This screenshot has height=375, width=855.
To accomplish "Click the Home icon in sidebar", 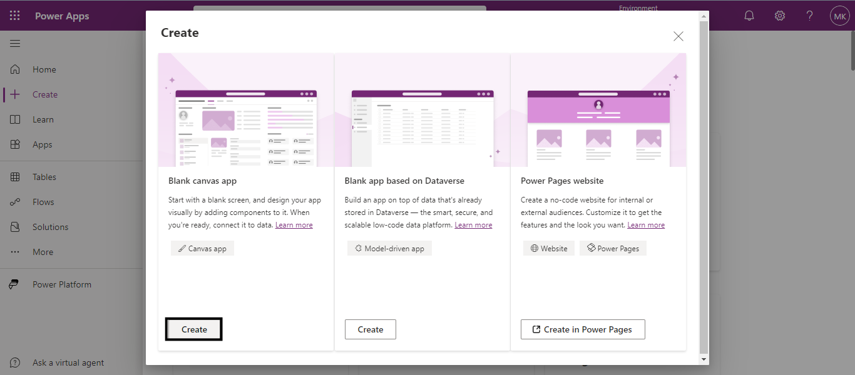I will pyautogui.click(x=16, y=69).
